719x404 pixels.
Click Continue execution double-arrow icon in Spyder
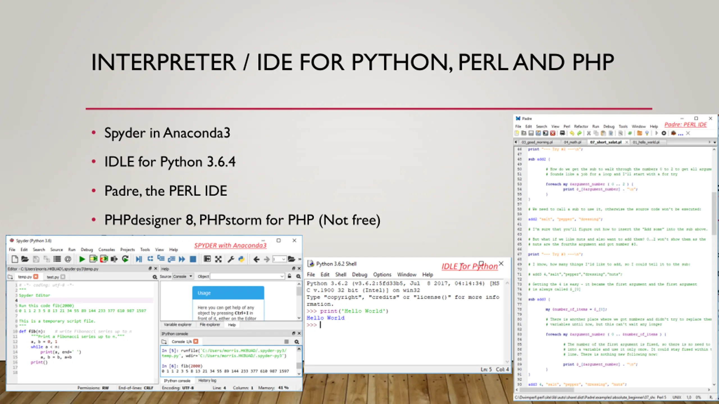[x=182, y=259]
